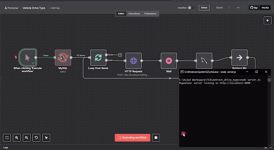Click the Executing workflow button
274x150 pixels.
[x=133, y=138]
